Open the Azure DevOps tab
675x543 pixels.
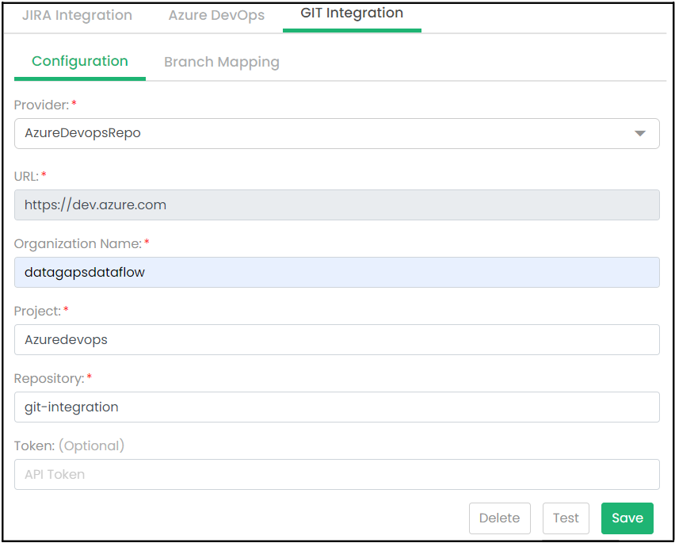coord(216,15)
